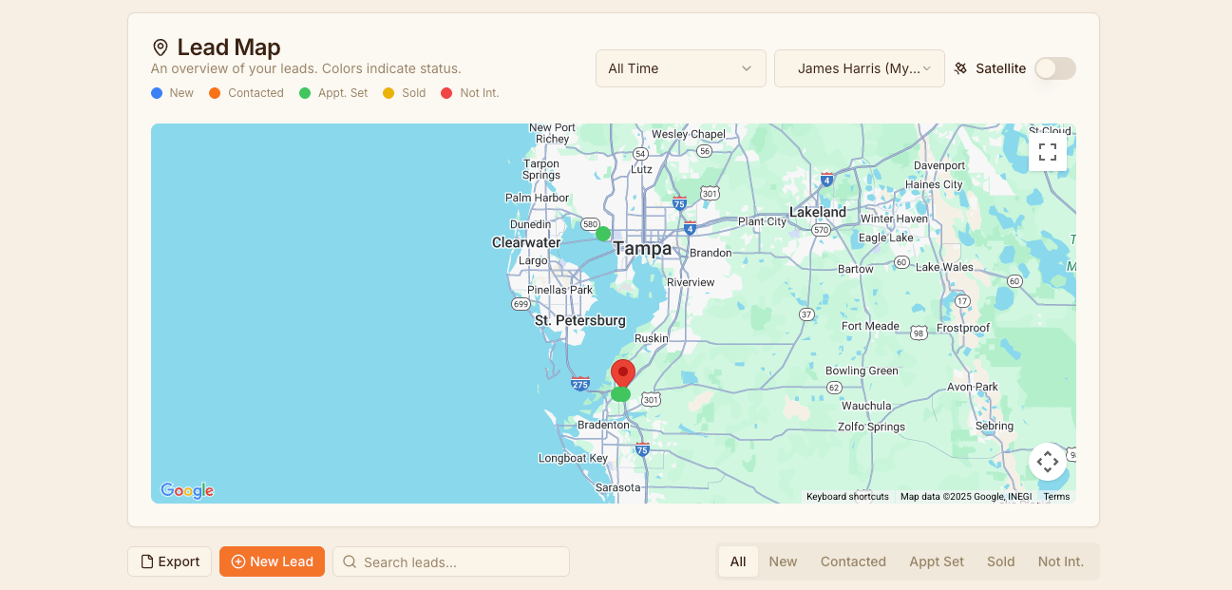Show the Sold leads tab

point(1000,561)
